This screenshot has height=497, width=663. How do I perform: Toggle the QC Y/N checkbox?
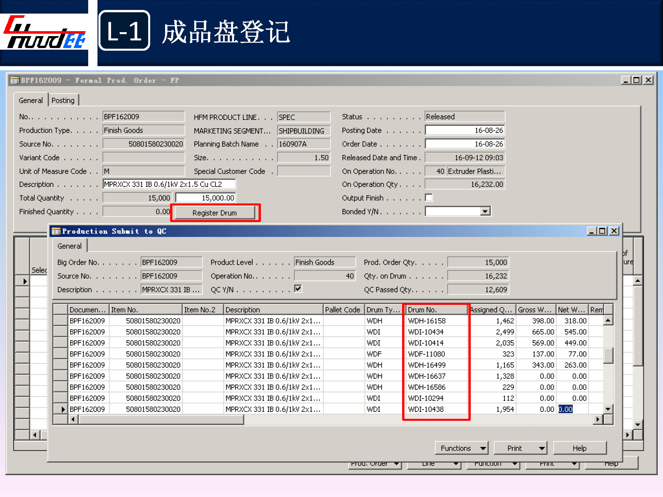[298, 289]
